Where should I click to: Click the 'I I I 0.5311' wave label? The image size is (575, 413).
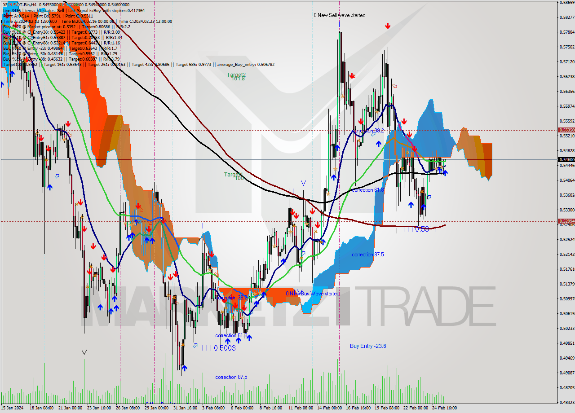click(x=419, y=229)
